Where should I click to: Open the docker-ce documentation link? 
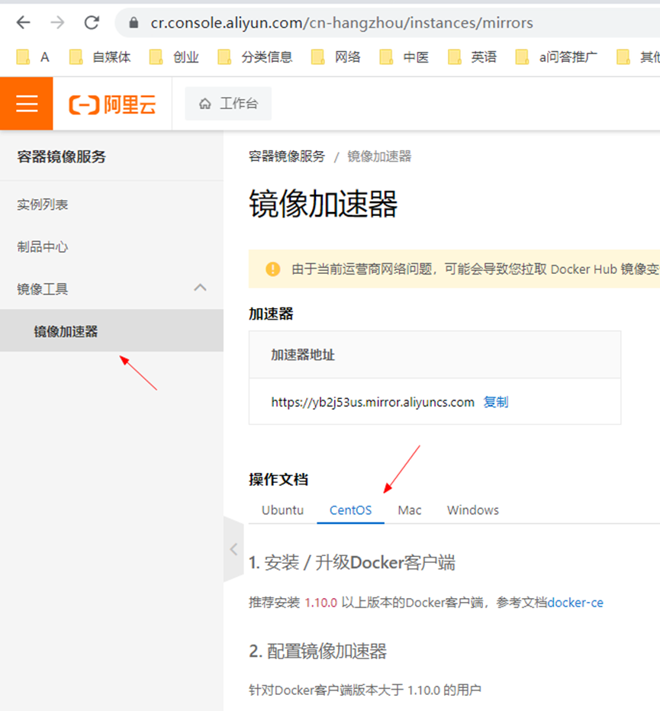tap(575, 603)
